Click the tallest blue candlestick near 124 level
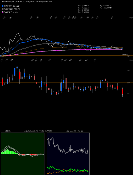 click(15, 72)
